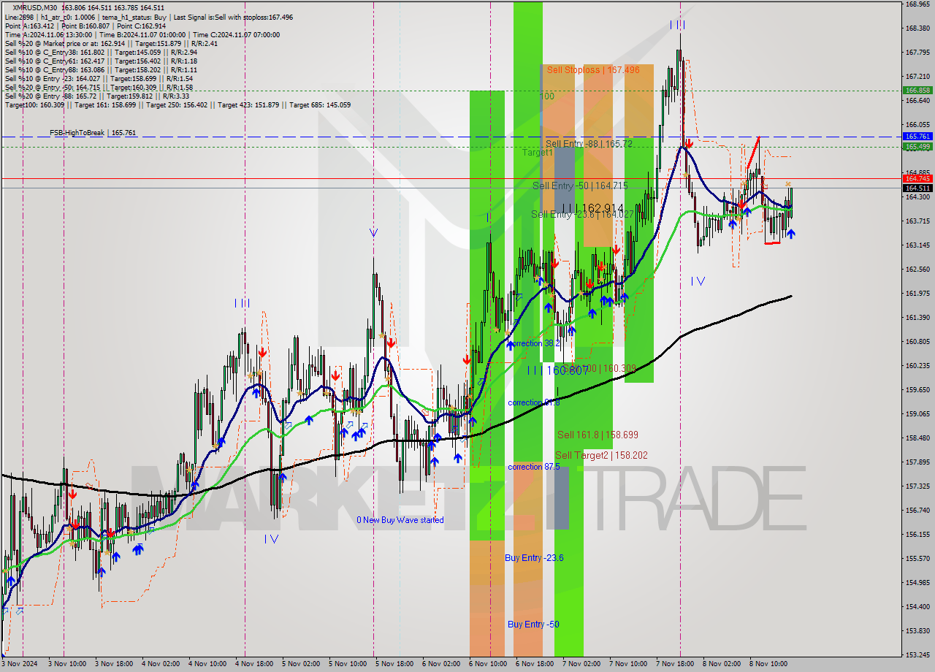Click the green 166.858 price tag

pos(917,91)
